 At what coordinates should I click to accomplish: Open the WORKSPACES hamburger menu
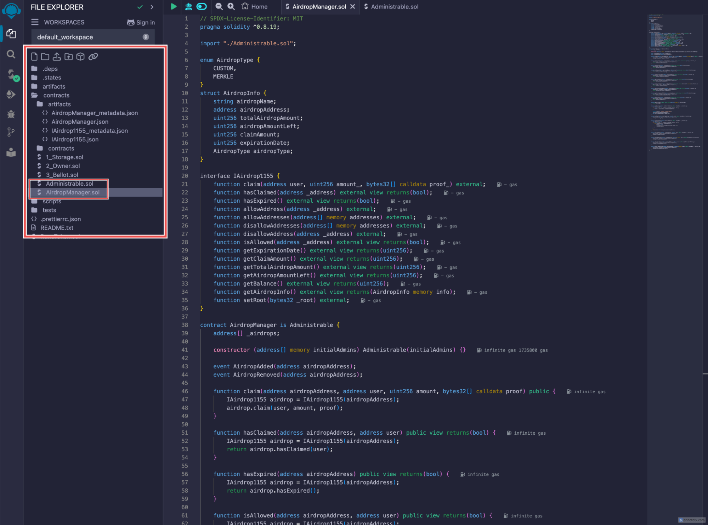click(x=35, y=22)
